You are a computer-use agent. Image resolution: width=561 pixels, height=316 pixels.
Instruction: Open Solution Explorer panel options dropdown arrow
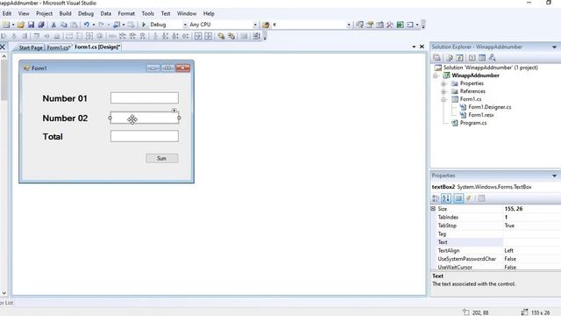point(554,47)
